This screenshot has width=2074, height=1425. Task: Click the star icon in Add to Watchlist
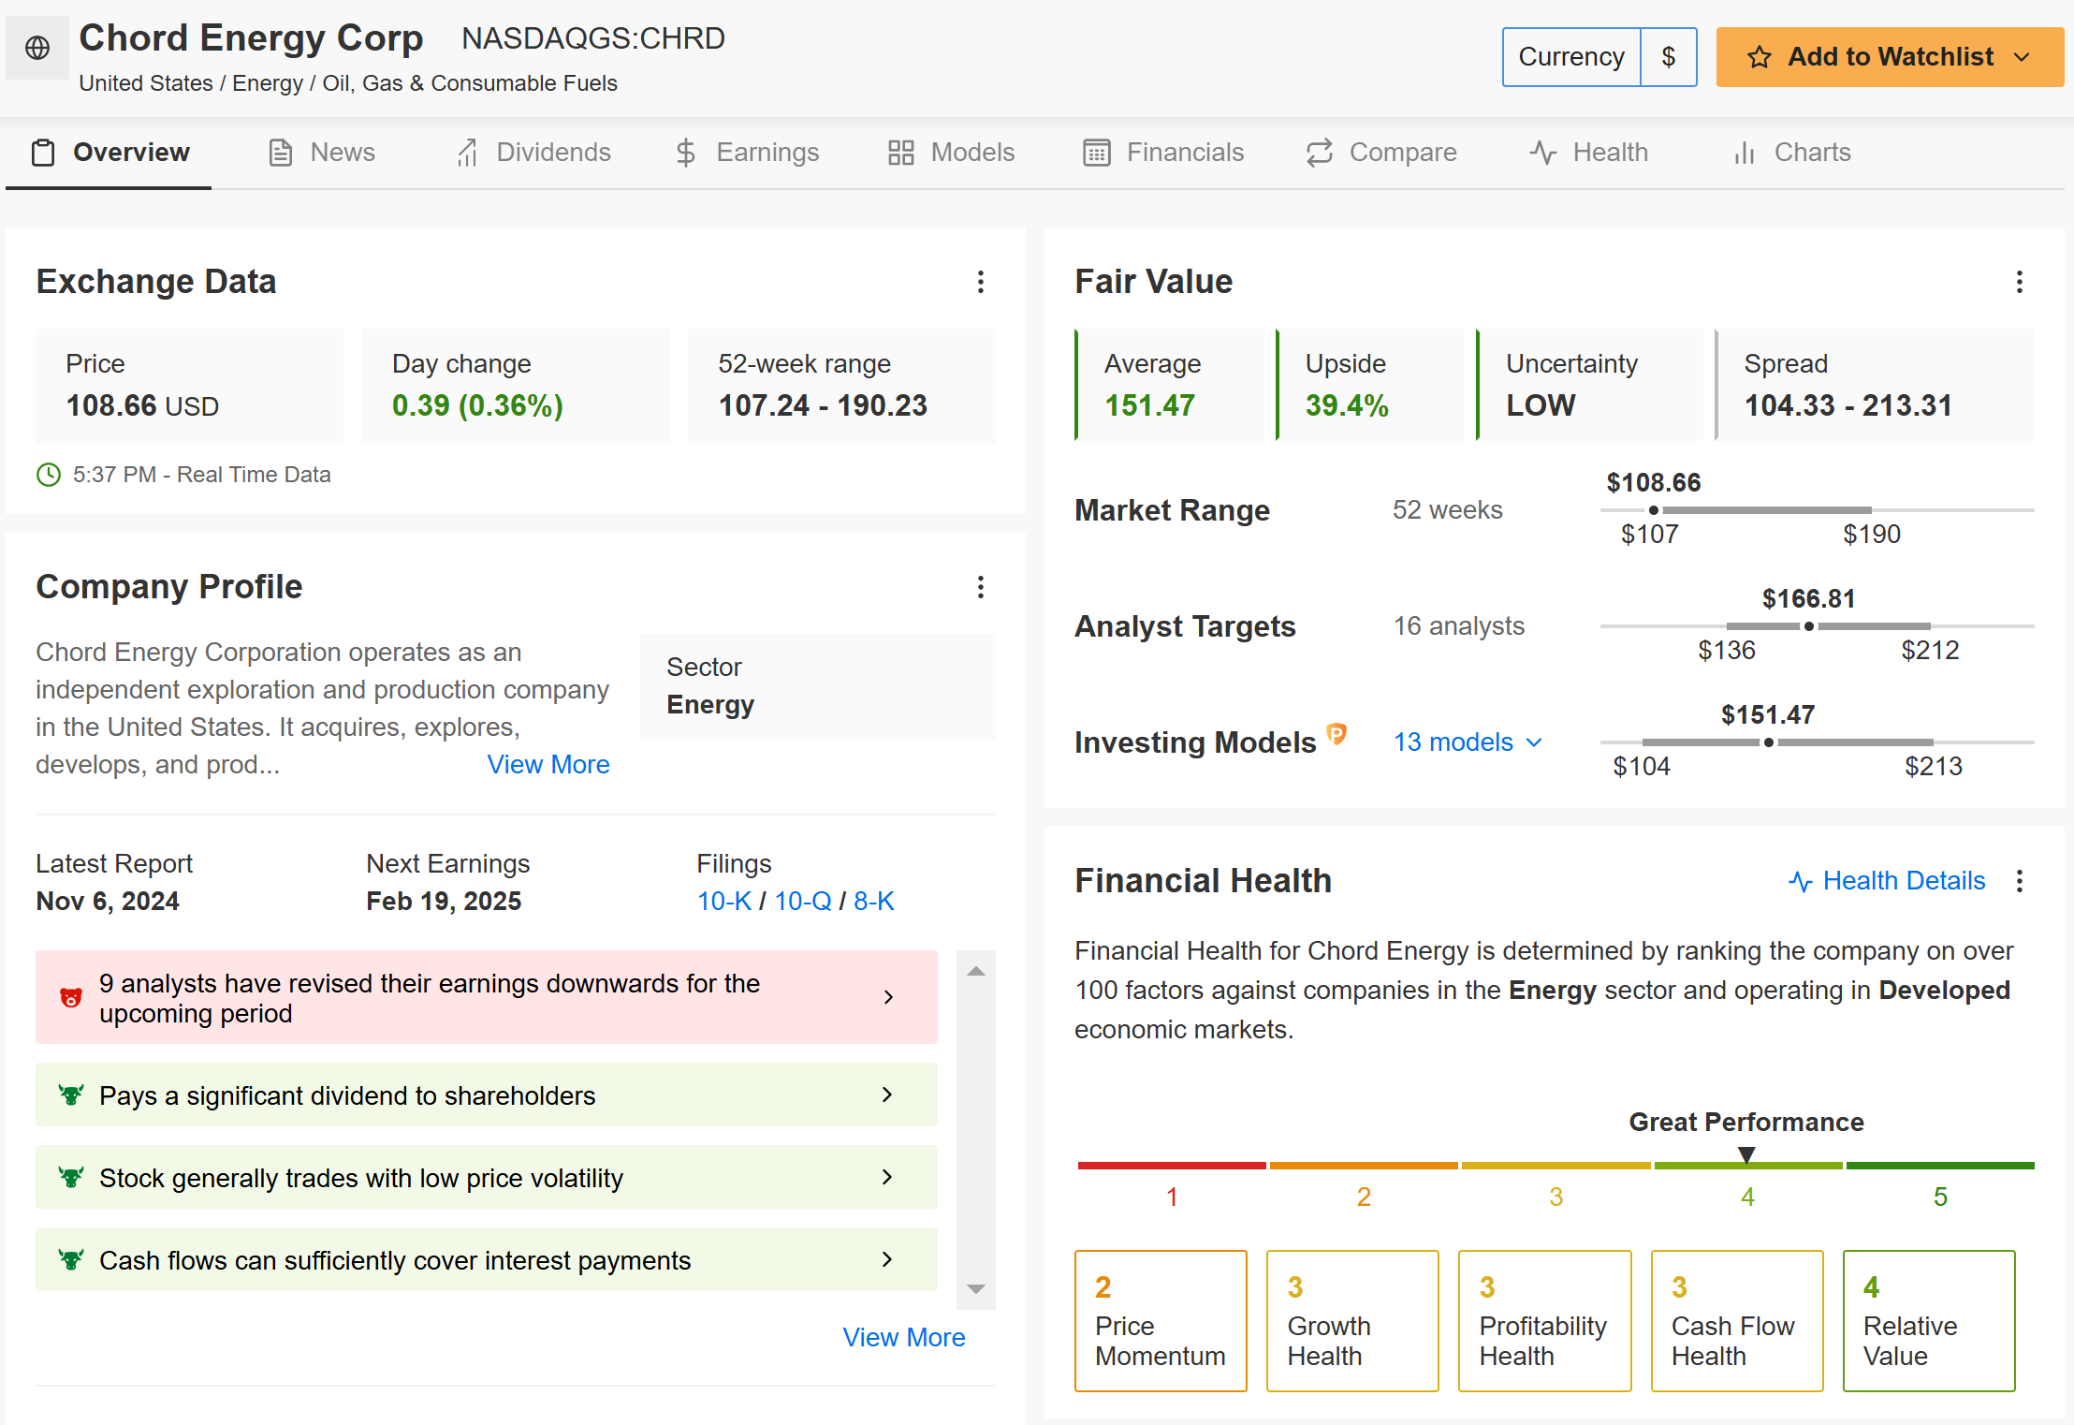(1759, 57)
